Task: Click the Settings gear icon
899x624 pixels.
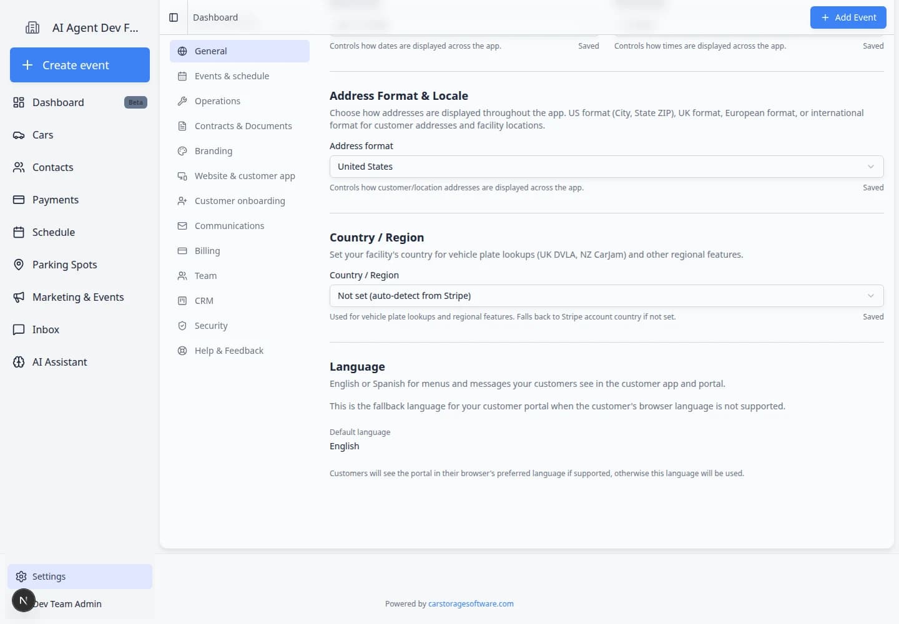Action: click(21, 577)
